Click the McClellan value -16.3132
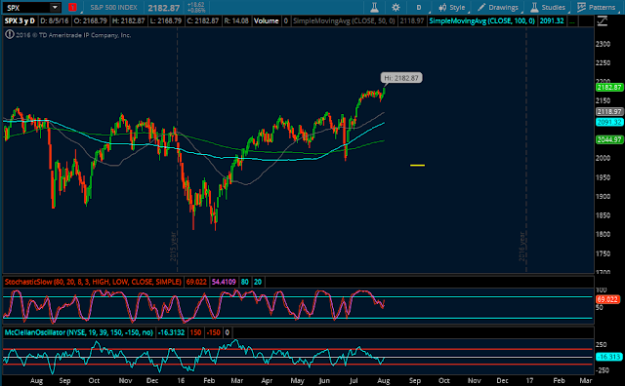The width and height of the screenshot is (625, 386). coord(172,332)
